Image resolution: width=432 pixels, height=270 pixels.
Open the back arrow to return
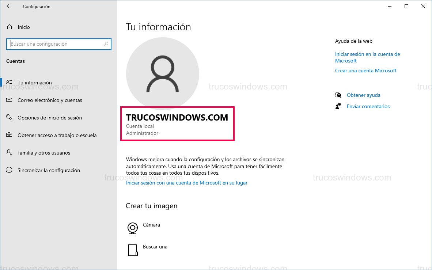9,6
